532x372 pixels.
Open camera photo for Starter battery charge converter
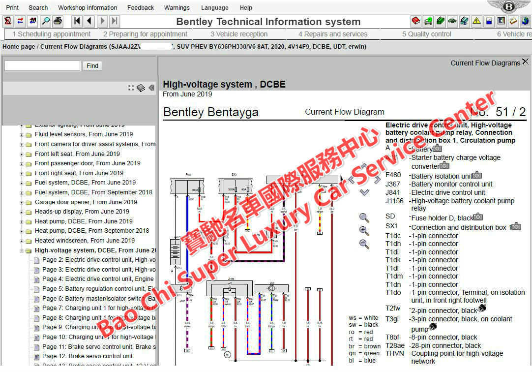[444, 166]
